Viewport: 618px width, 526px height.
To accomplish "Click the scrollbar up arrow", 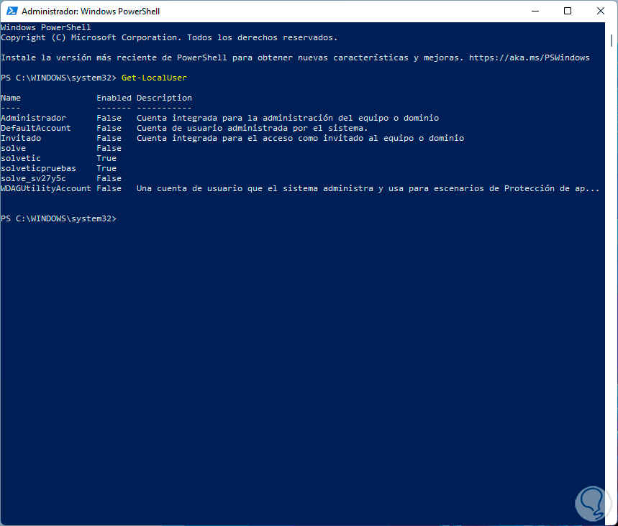I will 612,28.
